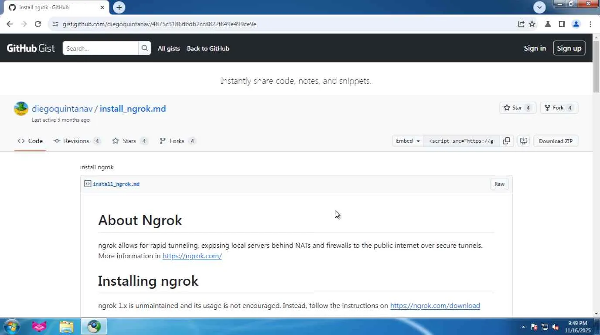Switch to the Revisions tab
Image resolution: width=600 pixels, height=335 pixels.
click(77, 141)
